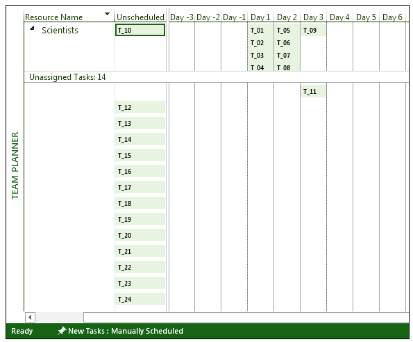Open the Resource Name column filter dropdown
Screen dimensions: 413x342
click(x=107, y=14)
